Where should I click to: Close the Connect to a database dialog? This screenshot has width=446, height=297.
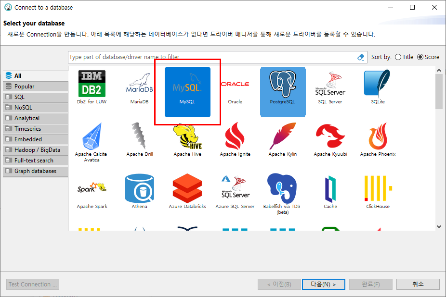434,7
